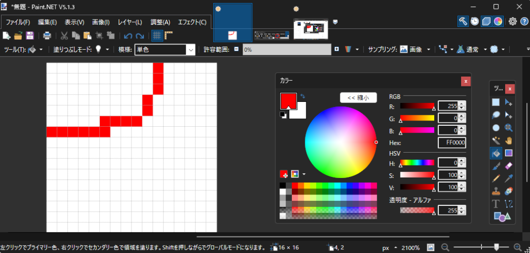Image resolution: width=530 pixels, height=253 pixels.
Task: Open the レイヤー(L) menu
Action: point(130,22)
